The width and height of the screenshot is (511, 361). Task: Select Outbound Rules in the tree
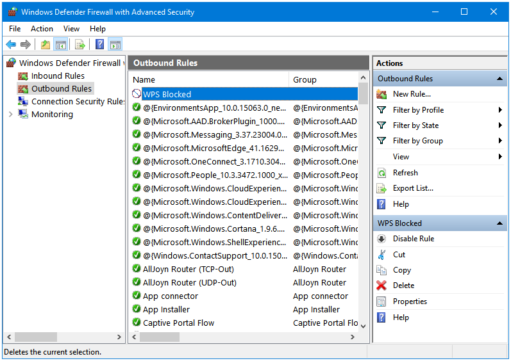pyautogui.click(x=62, y=89)
